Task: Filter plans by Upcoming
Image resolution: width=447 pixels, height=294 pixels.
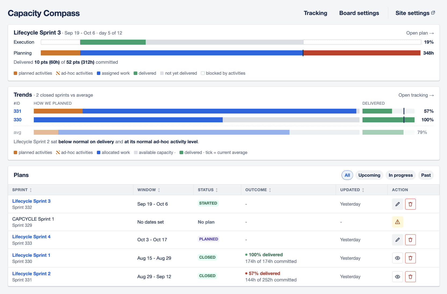Action: click(369, 175)
